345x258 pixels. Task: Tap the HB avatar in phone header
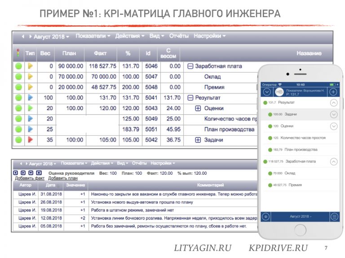pos(279,92)
